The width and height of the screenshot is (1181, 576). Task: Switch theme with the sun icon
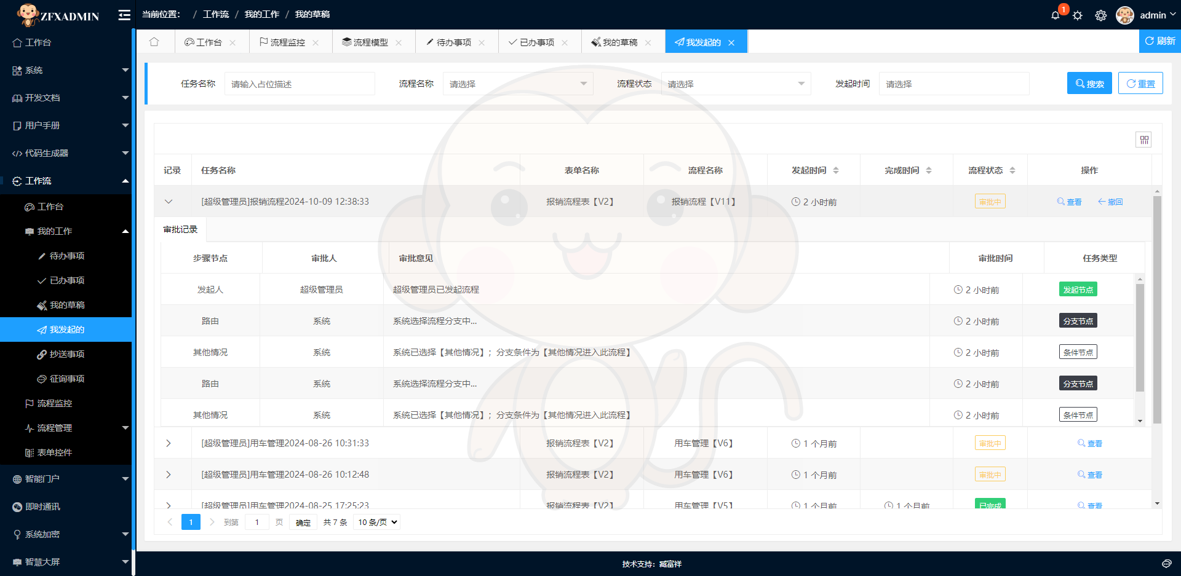(x=1078, y=15)
